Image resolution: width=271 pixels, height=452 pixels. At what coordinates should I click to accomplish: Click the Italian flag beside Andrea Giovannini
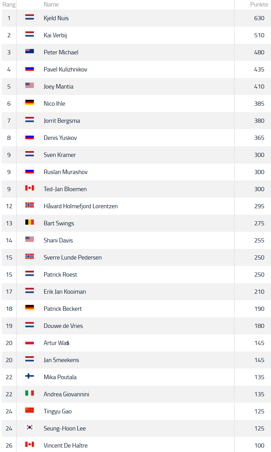29,393
